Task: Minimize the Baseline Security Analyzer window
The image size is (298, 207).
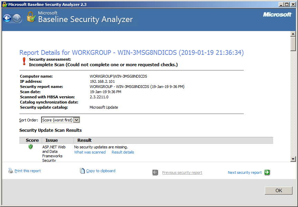Action: click(281, 4)
